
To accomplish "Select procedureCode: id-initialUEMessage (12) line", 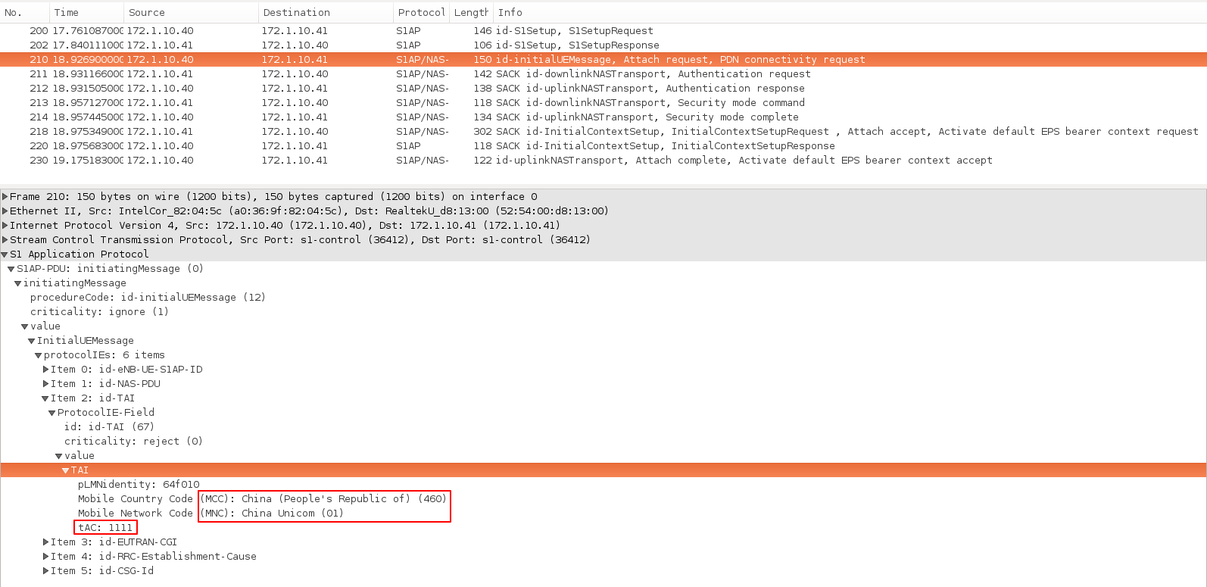I will click(x=148, y=298).
